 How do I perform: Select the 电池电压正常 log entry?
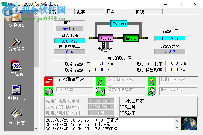[x=82, y=120]
